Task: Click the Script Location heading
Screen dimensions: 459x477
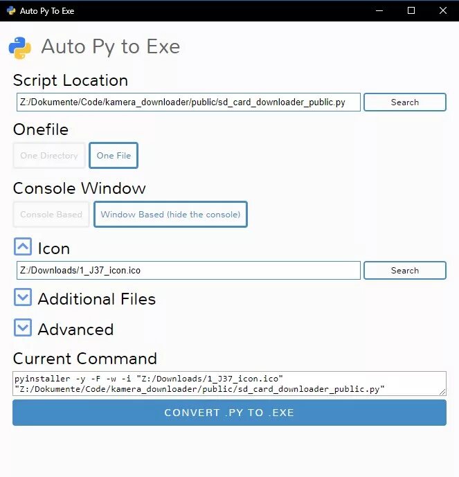Action: coord(71,80)
